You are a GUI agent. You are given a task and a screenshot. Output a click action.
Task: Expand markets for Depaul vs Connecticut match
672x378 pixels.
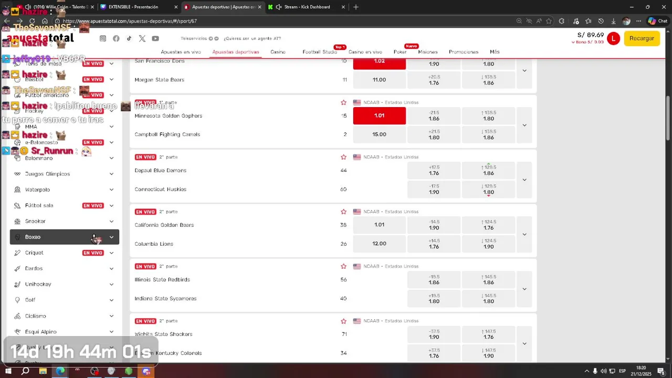click(x=524, y=180)
